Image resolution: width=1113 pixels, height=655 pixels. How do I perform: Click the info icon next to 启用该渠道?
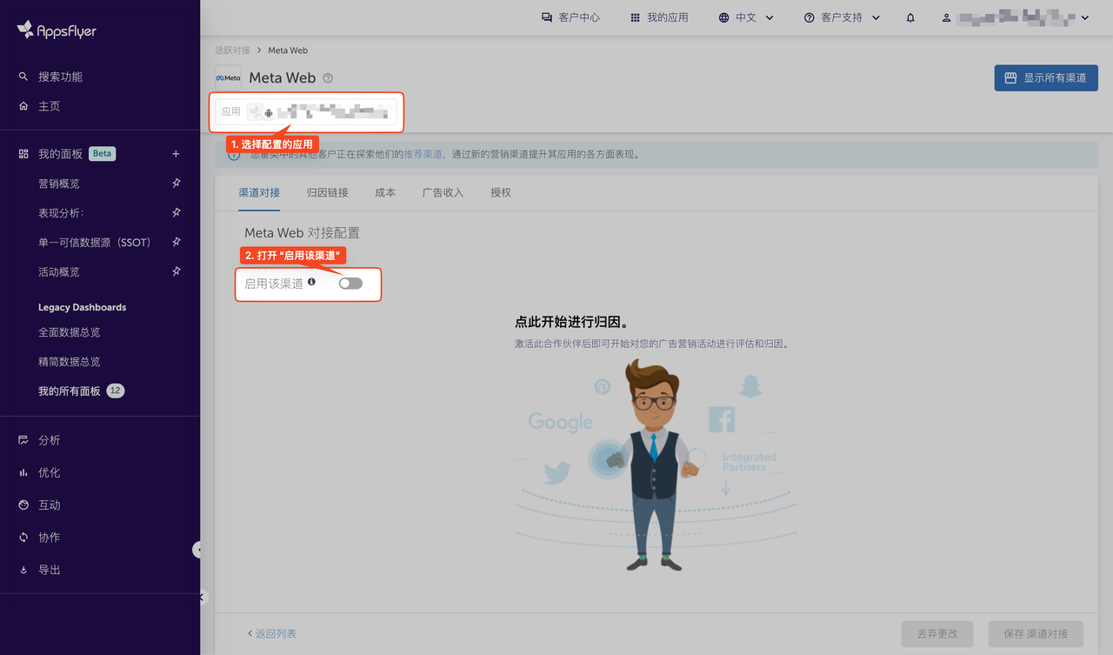pyautogui.click(x=312, y=282)
